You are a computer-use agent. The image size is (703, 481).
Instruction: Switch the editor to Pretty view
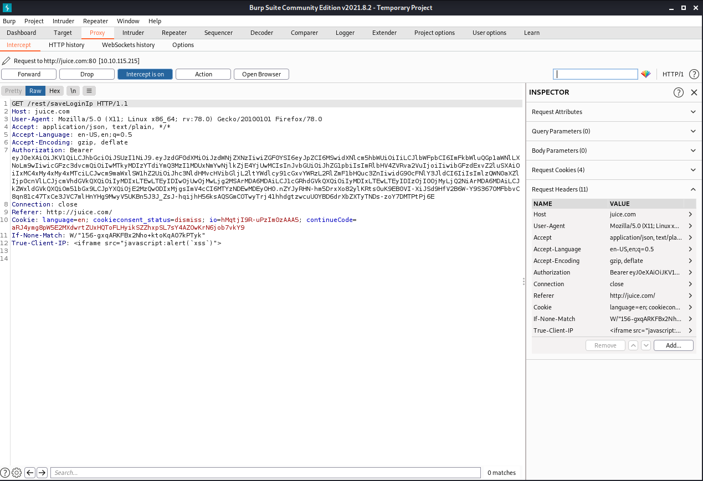coord(13,91)
